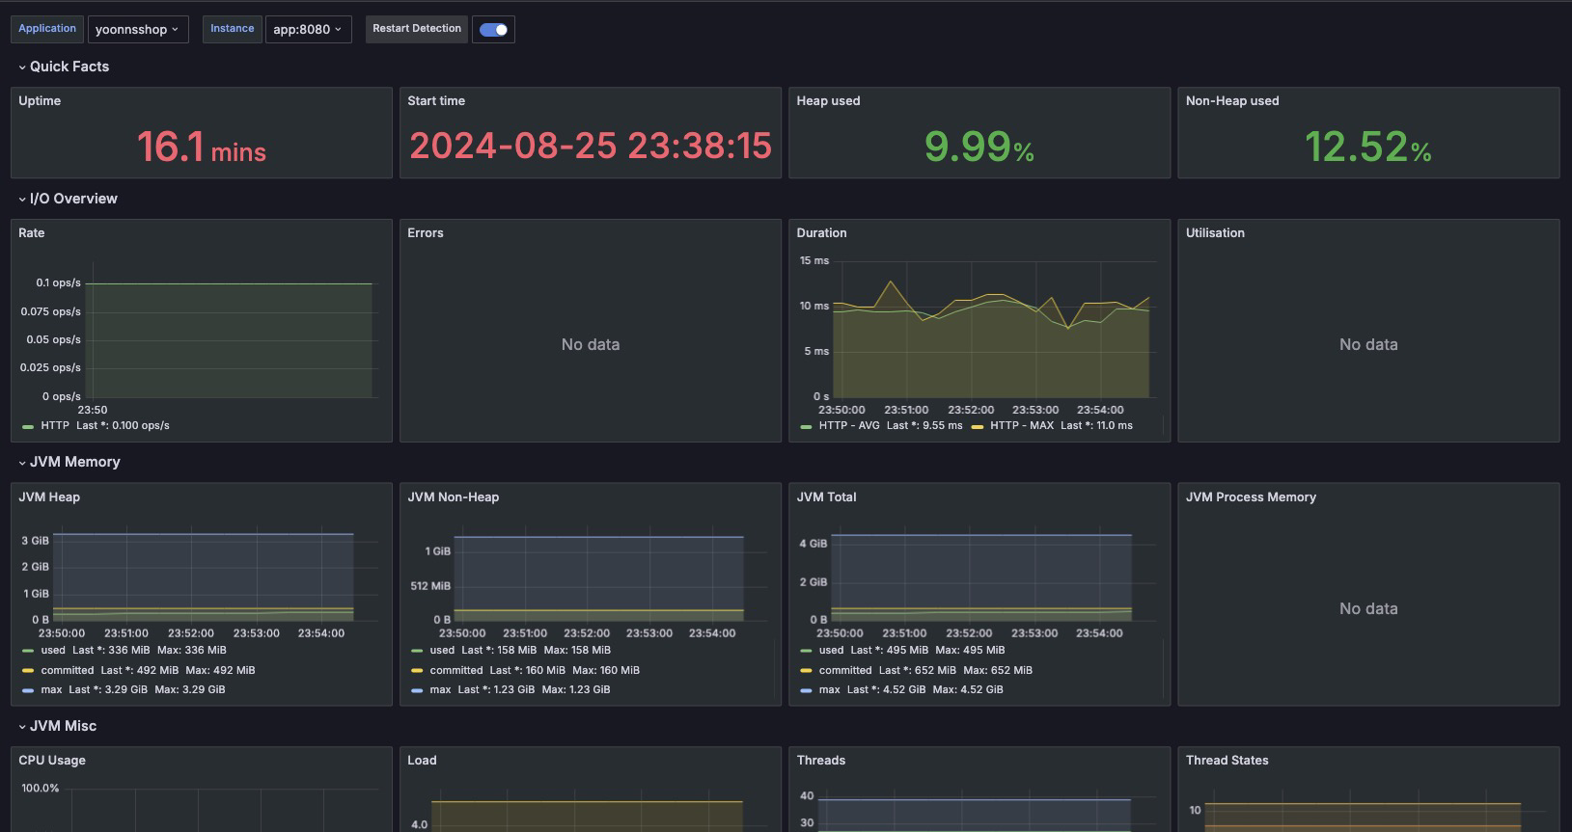Click the 12.52% non-heap used value
Viewport: 1572px width, 832px height.
click(x=1367, y=147)
